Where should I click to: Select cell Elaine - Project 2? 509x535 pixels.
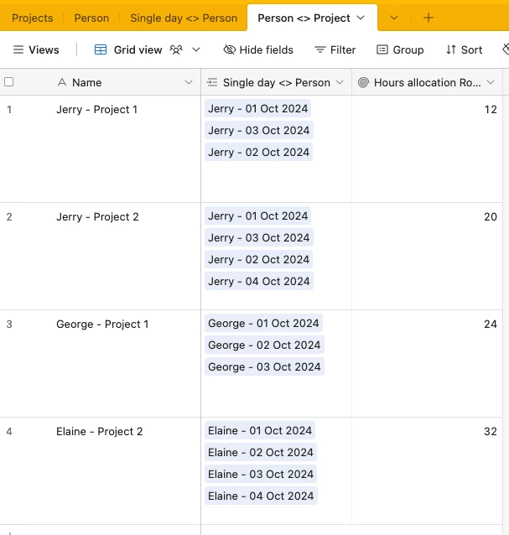(99, 431)
